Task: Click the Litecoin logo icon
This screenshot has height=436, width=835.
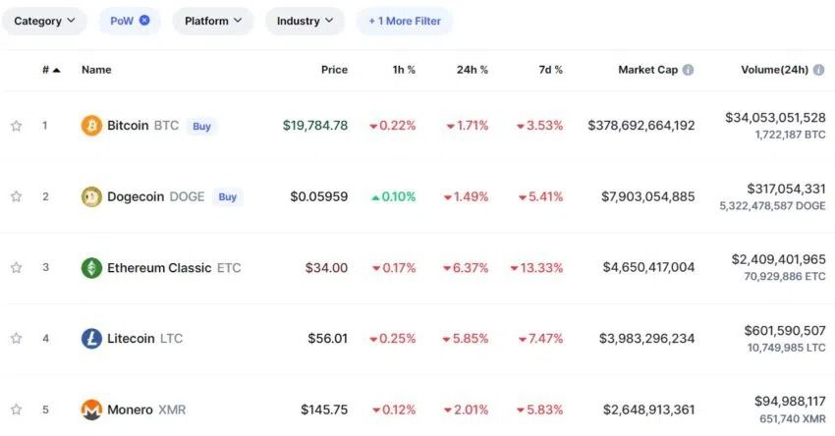Action: pos(91,338)
